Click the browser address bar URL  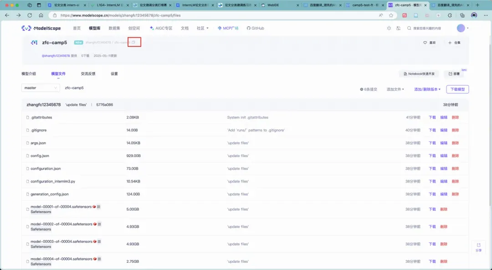120,15
